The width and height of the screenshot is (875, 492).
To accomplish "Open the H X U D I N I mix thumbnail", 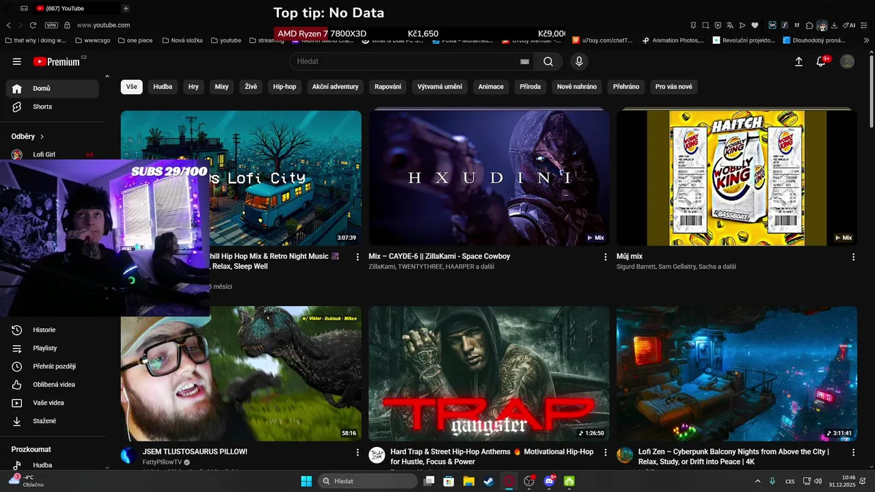I will (489, 178).
